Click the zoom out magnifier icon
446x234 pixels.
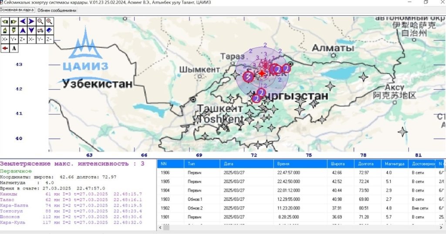(41, 21)
